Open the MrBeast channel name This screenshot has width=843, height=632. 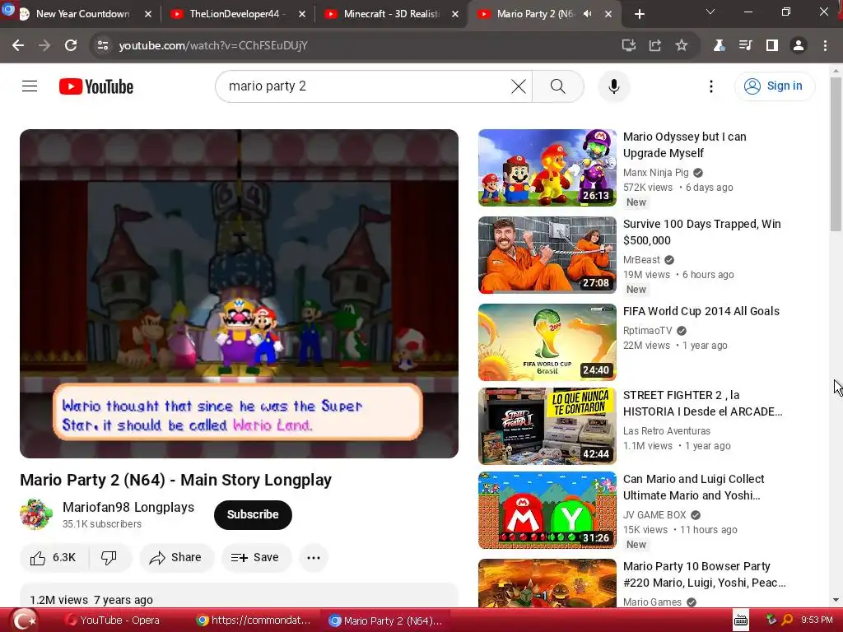tap(641, 259)
